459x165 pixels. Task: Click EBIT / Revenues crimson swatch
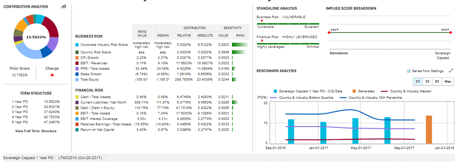(x=77, y=63)
